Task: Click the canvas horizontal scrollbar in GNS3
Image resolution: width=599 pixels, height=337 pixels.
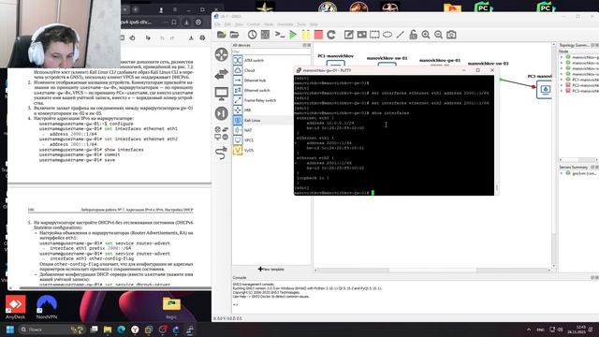Action: 432,271
